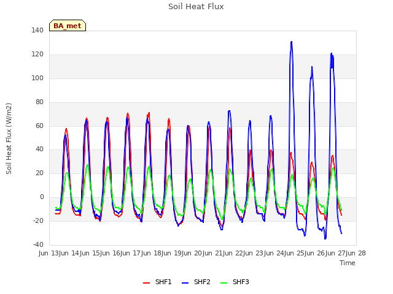Click the BA_met annotation label

click(x=68, y=26)
